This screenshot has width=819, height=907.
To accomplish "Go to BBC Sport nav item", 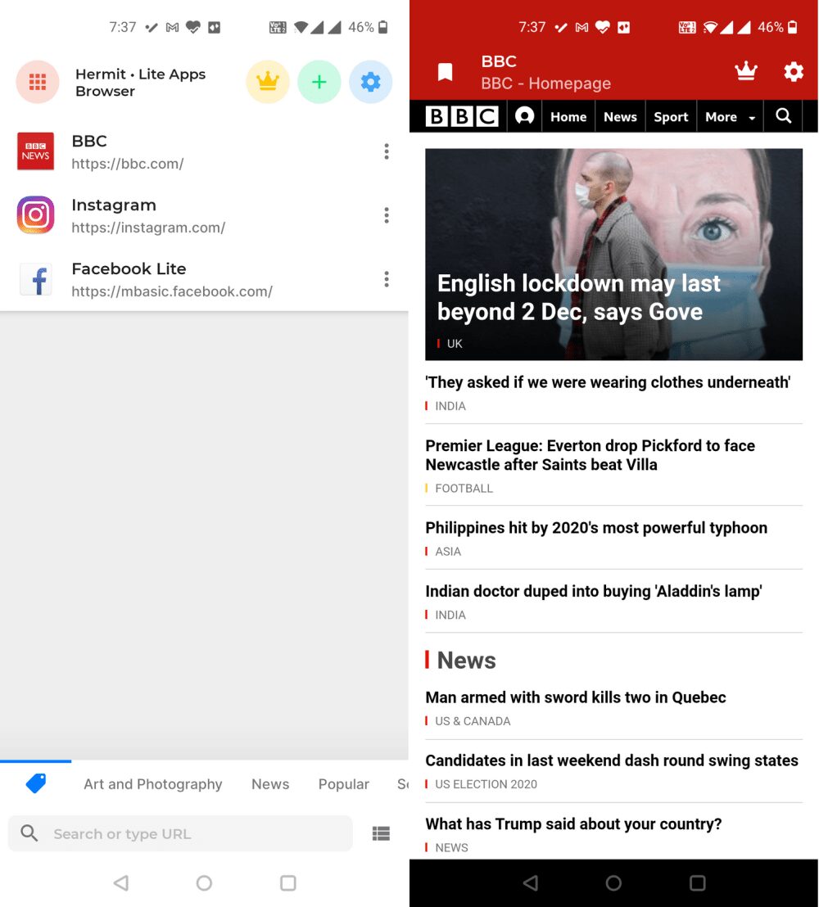I will (x=671, y=117).
